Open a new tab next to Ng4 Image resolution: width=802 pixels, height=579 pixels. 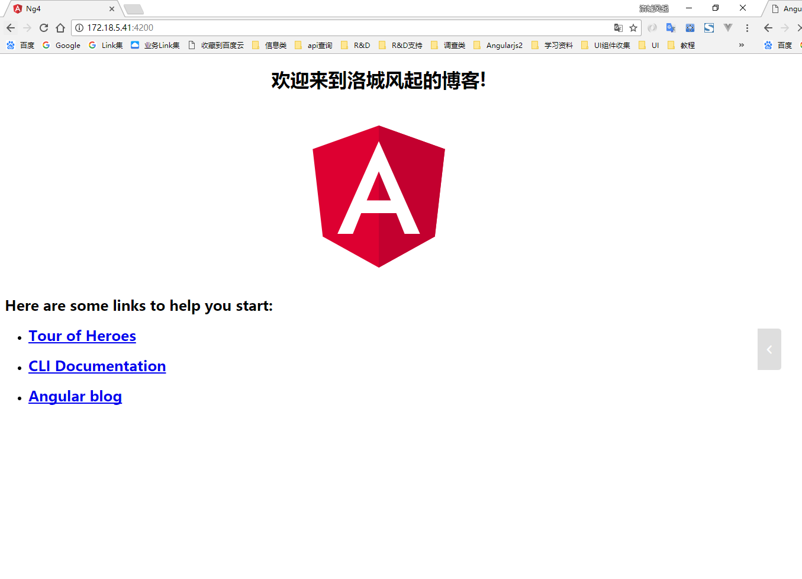pyautogui.click(x=134, y=9)
